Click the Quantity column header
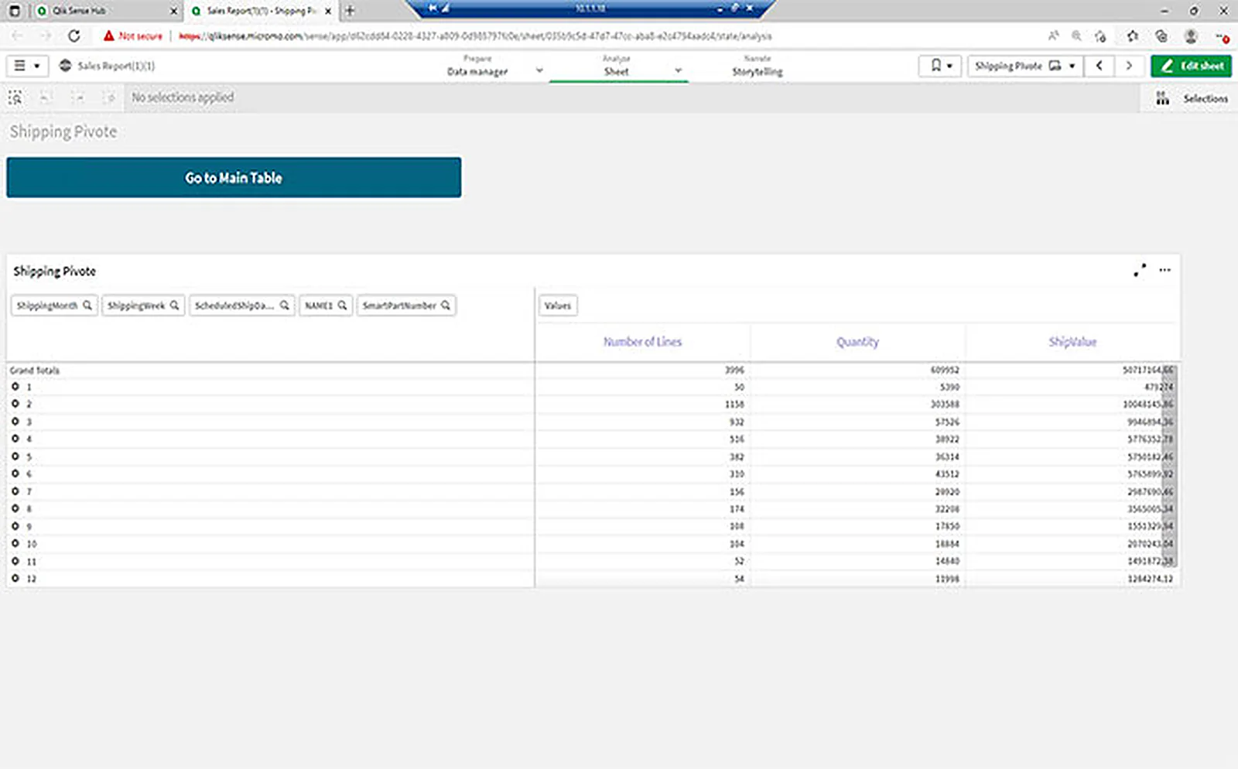The width and height of the screenshot is (1238, 769). coord(857,342)
